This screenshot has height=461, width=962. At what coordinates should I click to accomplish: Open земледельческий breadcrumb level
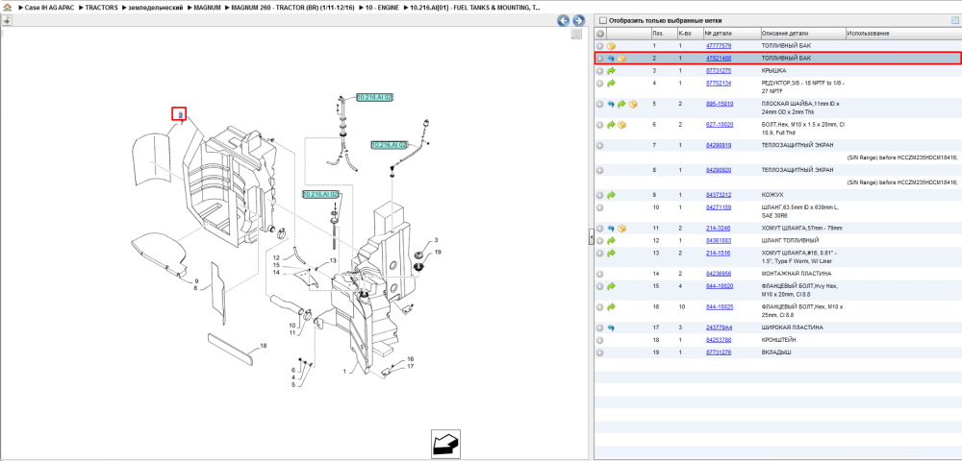click(x=156, y=8)
